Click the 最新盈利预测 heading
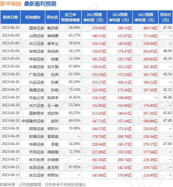Viewport: 173px width, 187px height. tap(40, 4)
